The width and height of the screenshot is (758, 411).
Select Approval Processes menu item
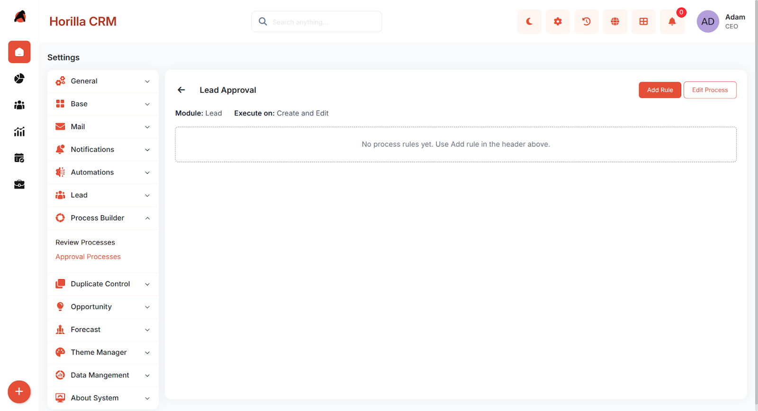pos(88,257)
